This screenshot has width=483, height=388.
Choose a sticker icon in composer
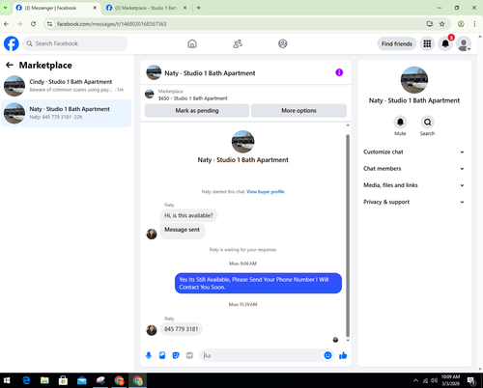176,355
